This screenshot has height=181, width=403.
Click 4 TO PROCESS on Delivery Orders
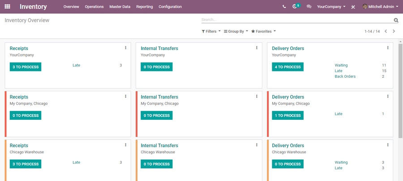[287, 67]
